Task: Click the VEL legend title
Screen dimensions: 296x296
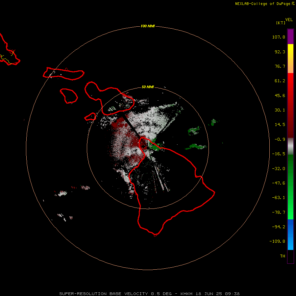Action: pos(289,20)
